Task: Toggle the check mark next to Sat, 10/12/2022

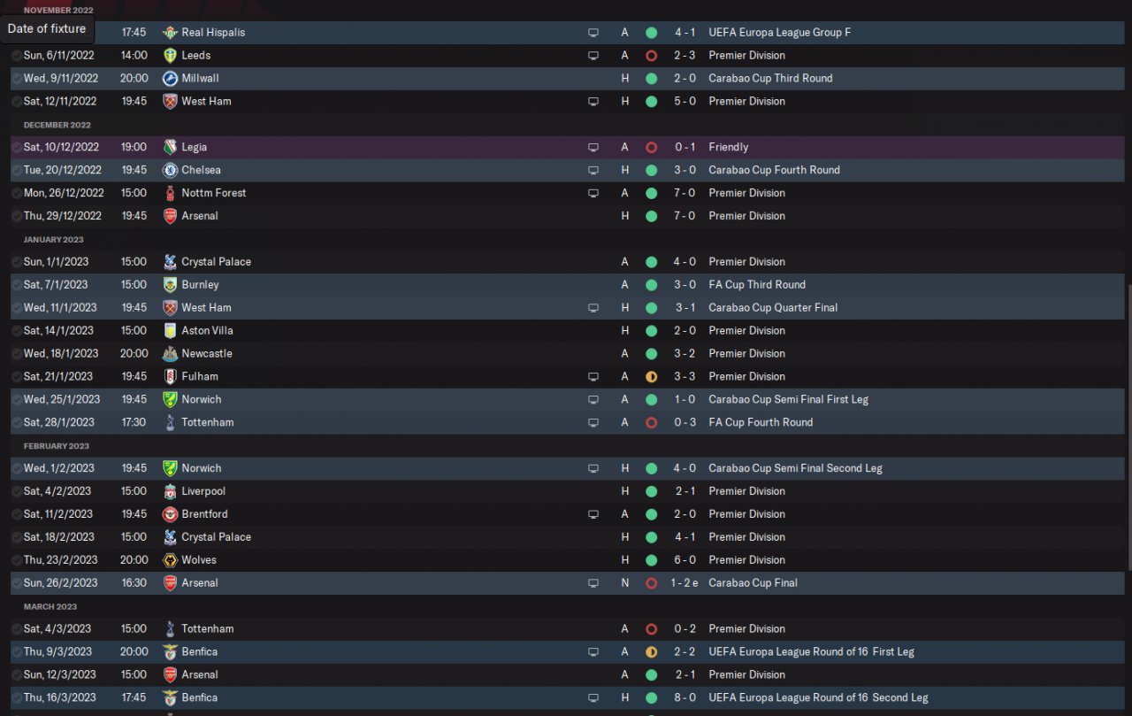Action: coord(17,148)
